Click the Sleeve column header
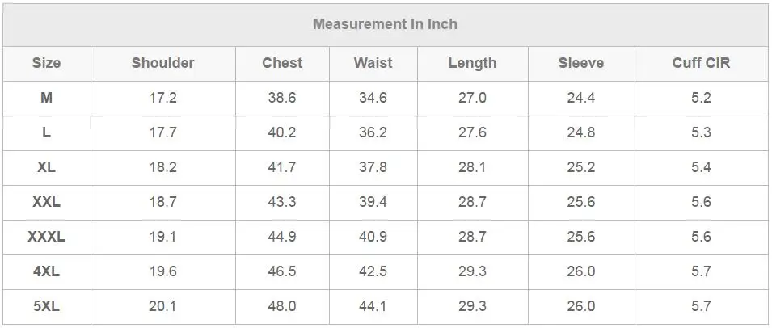The image size is (772, 328). (x=581, y=63)
